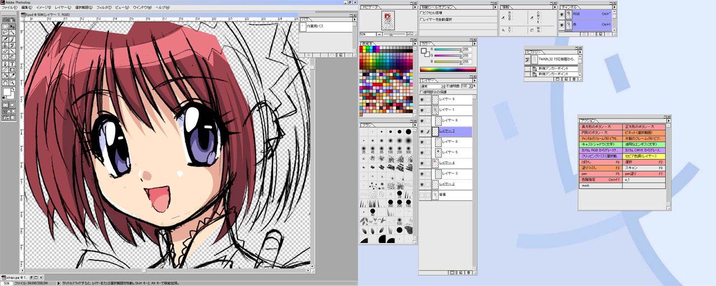The image size is (716, 286).
Task: Run the ぼかし F6 action button
Action: [601, 163]
